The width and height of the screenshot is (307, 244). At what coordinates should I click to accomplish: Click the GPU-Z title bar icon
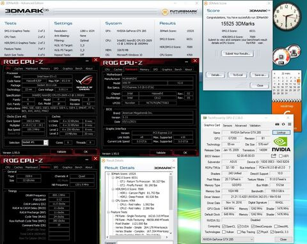pyautogui.click(x=205, y=118)
